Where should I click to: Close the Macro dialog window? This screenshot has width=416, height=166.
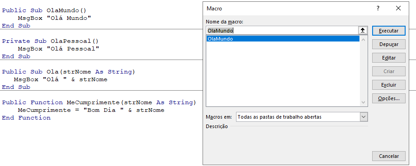[398, 9]
